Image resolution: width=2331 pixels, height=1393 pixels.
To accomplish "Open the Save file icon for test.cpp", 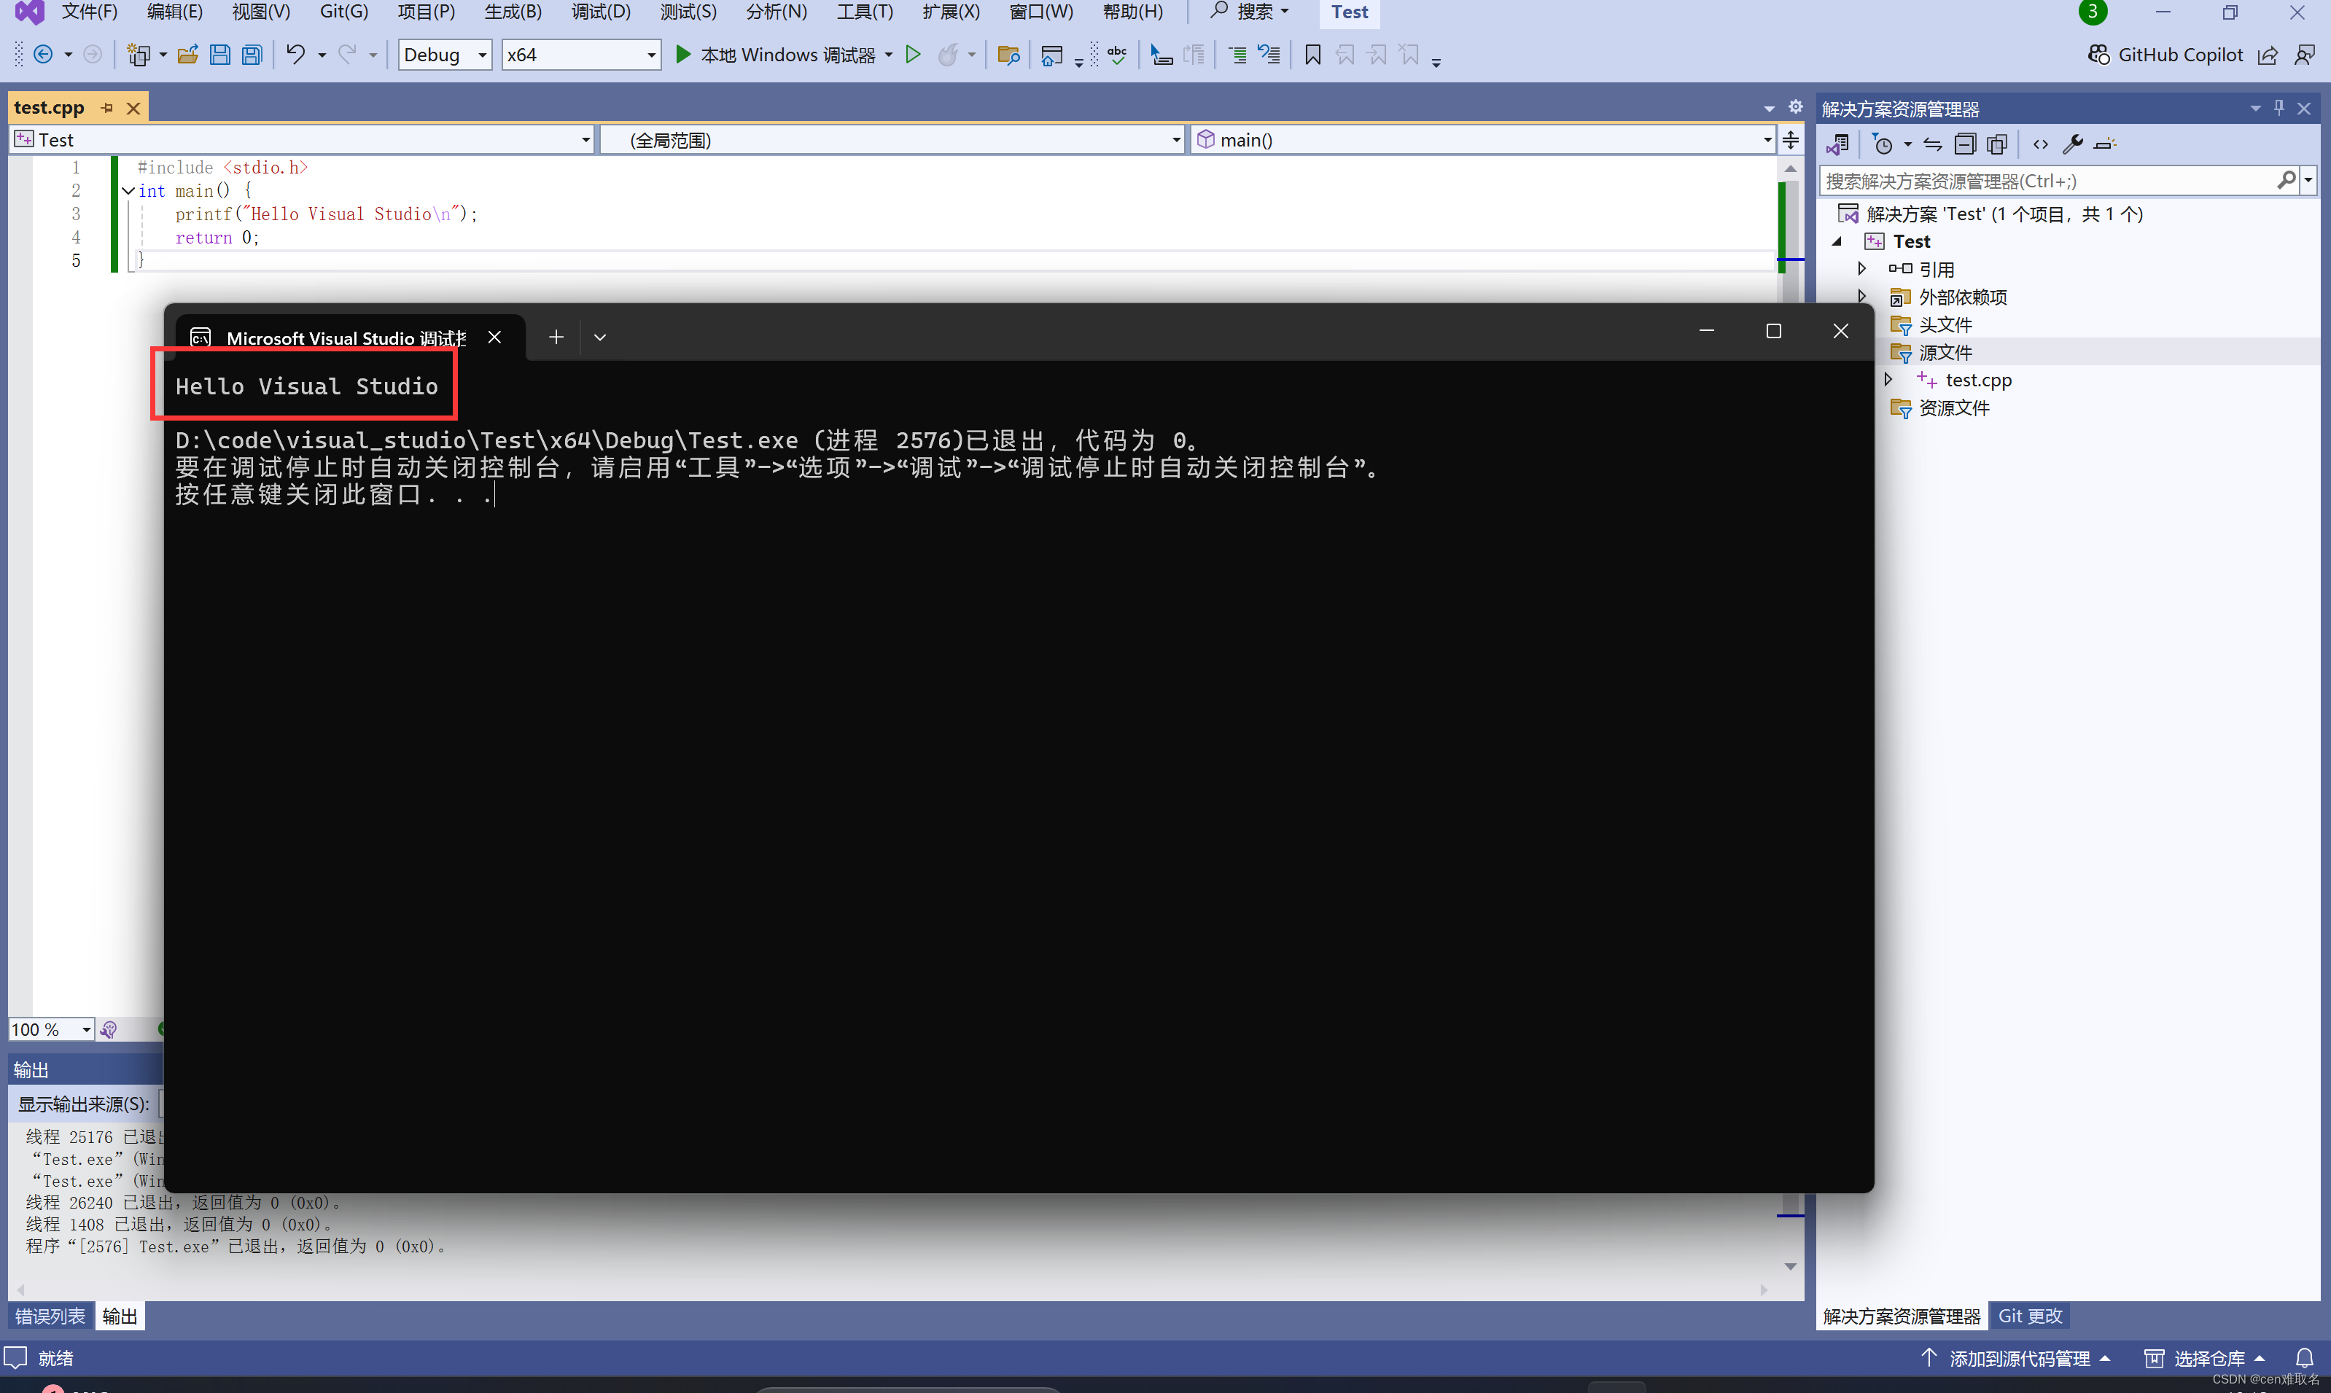I will [219, 53].
